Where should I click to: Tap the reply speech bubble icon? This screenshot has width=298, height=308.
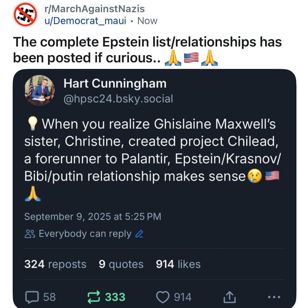click(32, 297)
